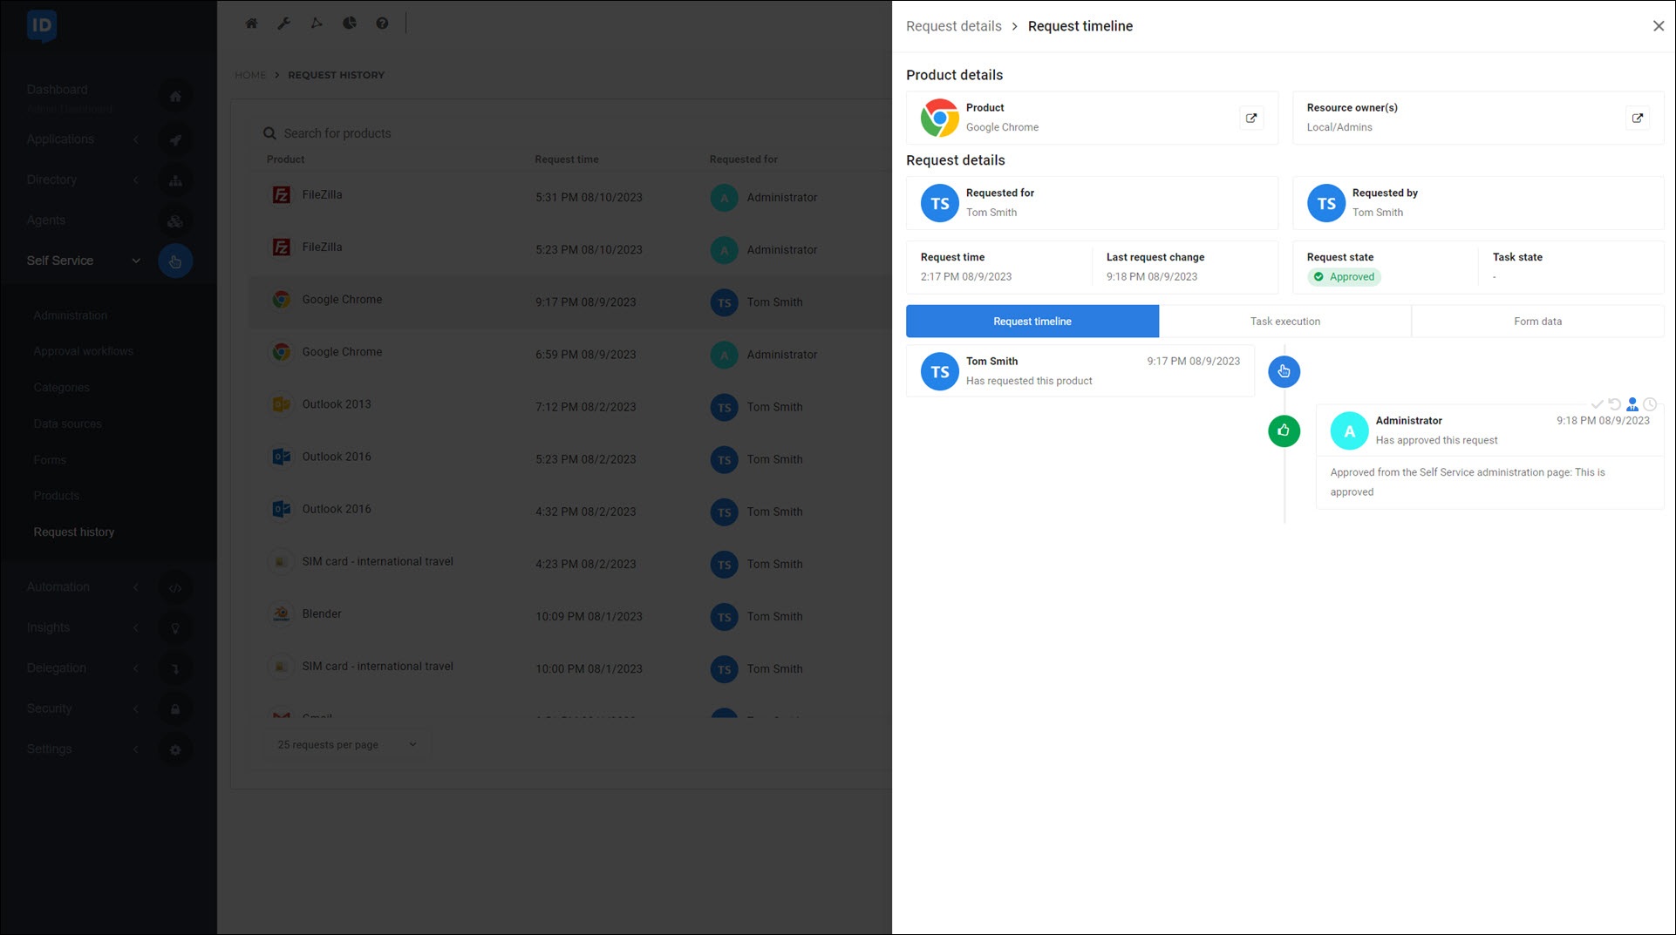Screen dimensions: 1676x935
Task: Click the blue user icon above Administrator entry
Action: (x=1632, y=404)
